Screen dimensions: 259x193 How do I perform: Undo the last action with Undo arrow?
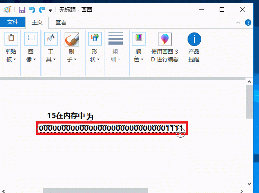[x=32, y=10]
